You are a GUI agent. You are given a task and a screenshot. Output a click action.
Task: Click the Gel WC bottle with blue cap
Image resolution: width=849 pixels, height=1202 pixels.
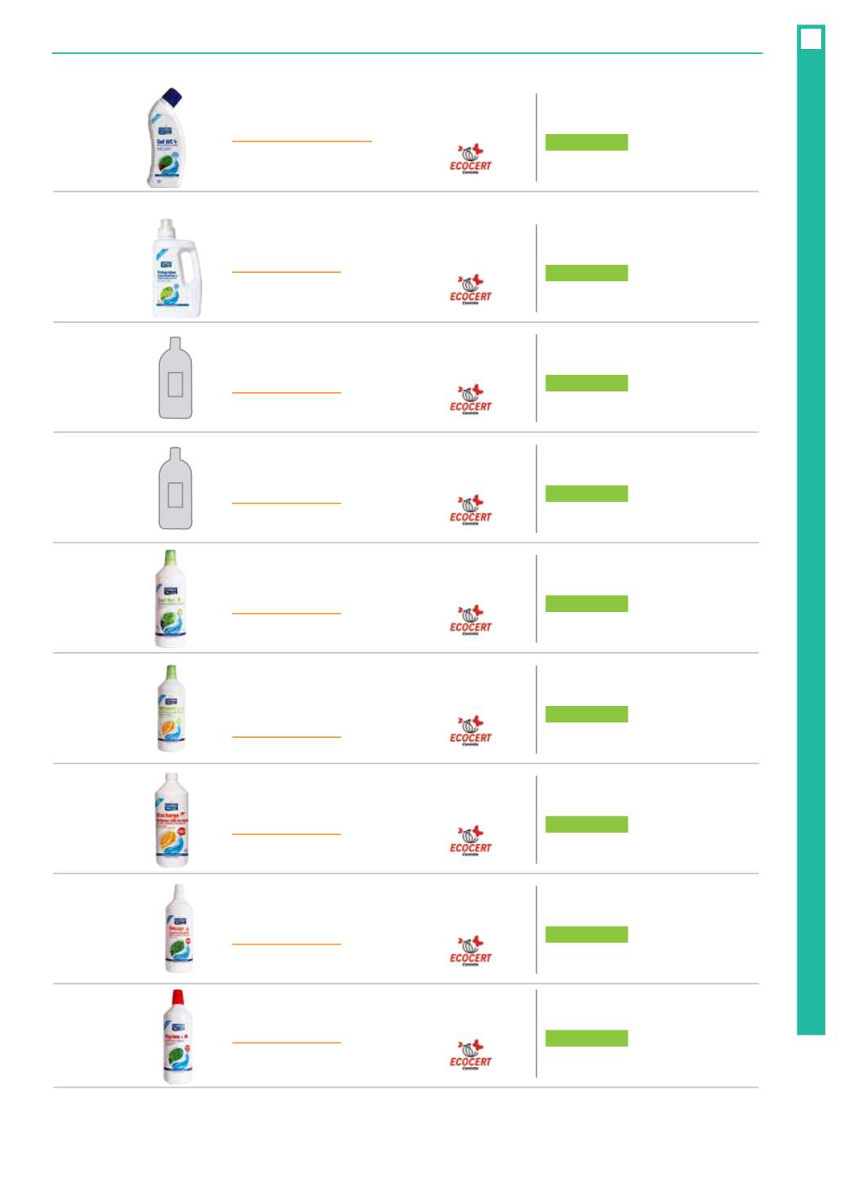click(x=164, y=138)
